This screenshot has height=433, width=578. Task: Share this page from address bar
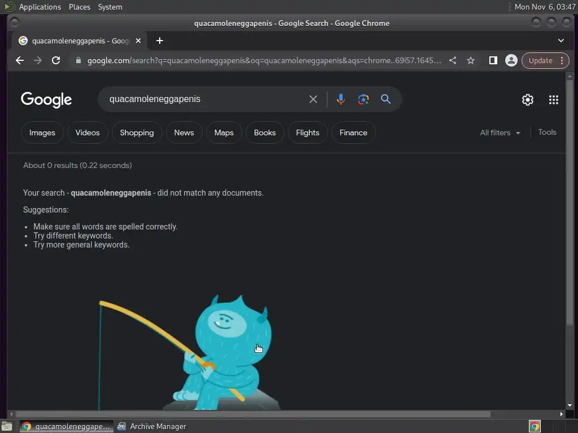(453, 60)
